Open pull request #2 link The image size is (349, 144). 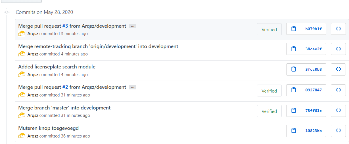[x=65, y=87]
